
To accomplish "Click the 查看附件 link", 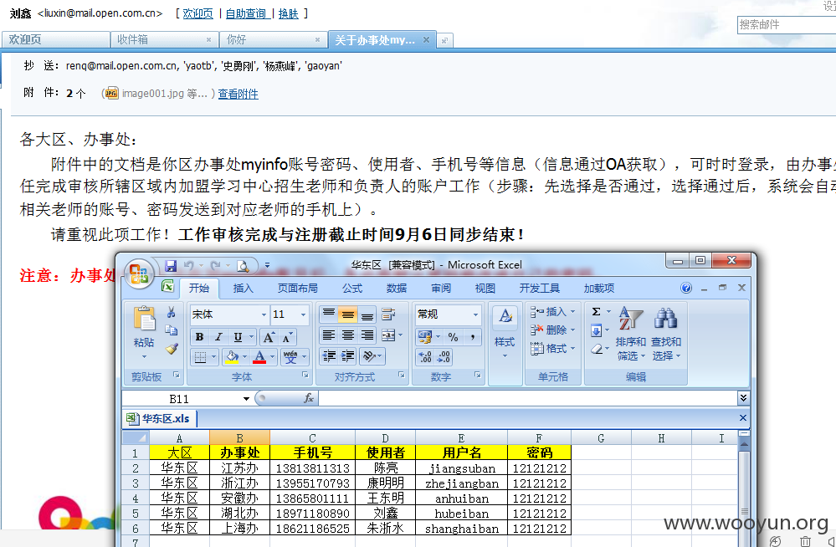I will point(238,94).
